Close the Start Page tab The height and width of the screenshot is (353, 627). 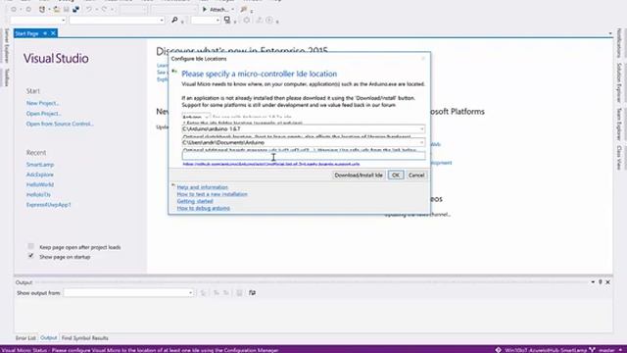point(53,33)
